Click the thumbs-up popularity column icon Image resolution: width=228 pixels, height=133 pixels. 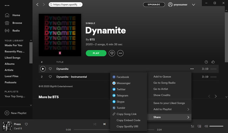pos(213,62)
